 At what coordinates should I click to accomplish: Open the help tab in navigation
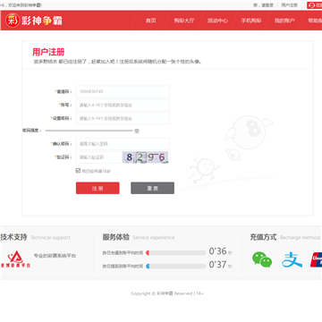click(x=315, y=21)
